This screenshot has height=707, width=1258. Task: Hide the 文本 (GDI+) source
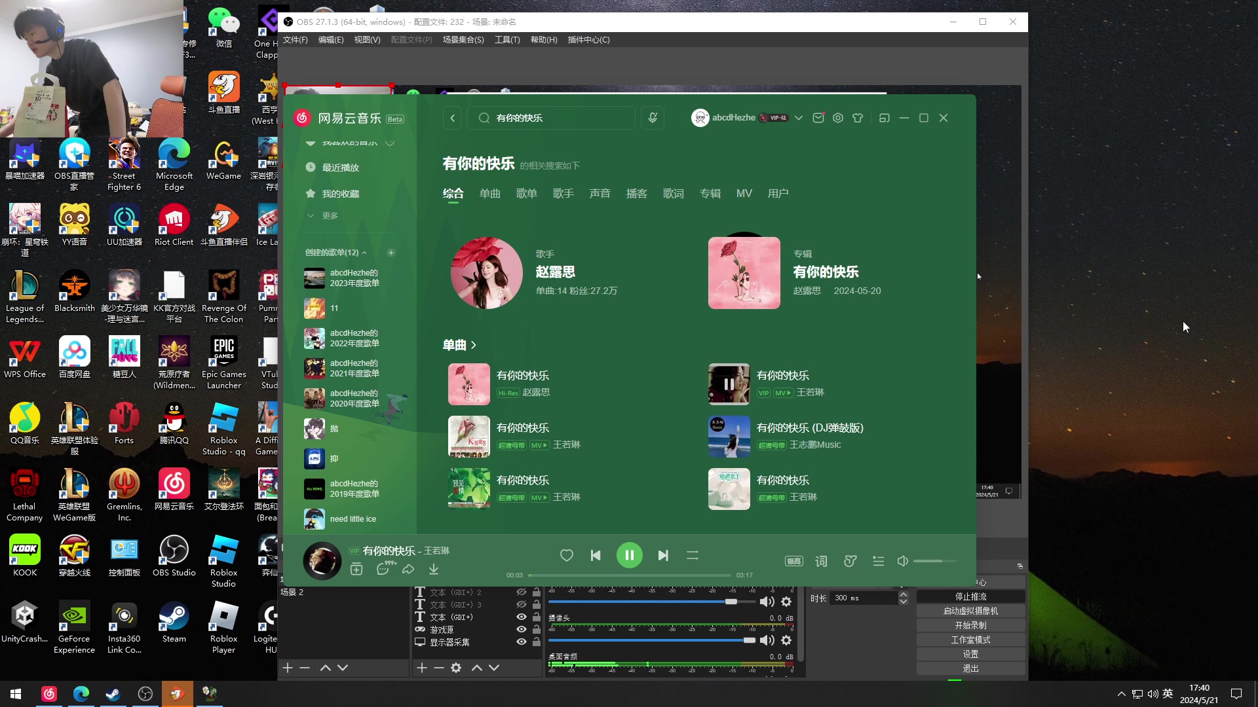522,617
